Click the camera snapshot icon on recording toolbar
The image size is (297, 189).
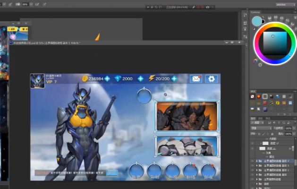208,7
